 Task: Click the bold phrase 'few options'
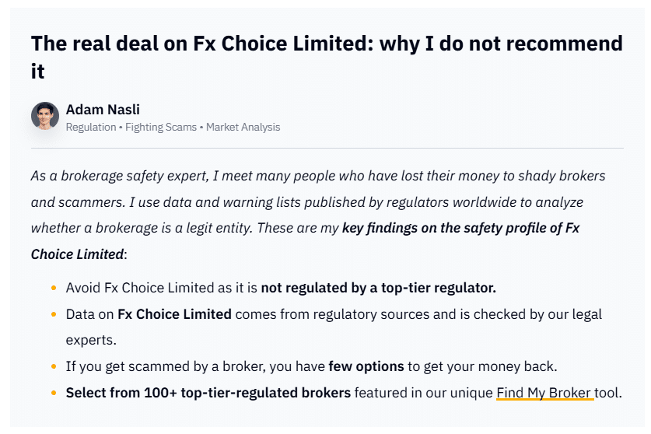366,366
